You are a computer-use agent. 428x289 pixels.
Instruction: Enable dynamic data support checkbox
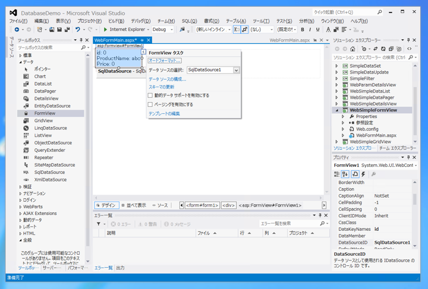tap(150, 96)
